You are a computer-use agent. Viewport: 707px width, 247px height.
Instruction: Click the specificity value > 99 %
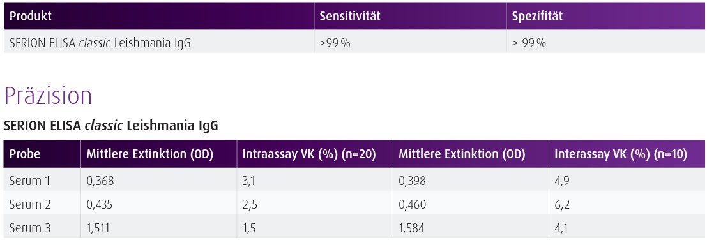[529, 44]
